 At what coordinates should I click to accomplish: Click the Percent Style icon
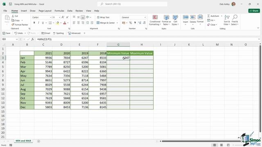pyautogui.click(x=131, y=23)
